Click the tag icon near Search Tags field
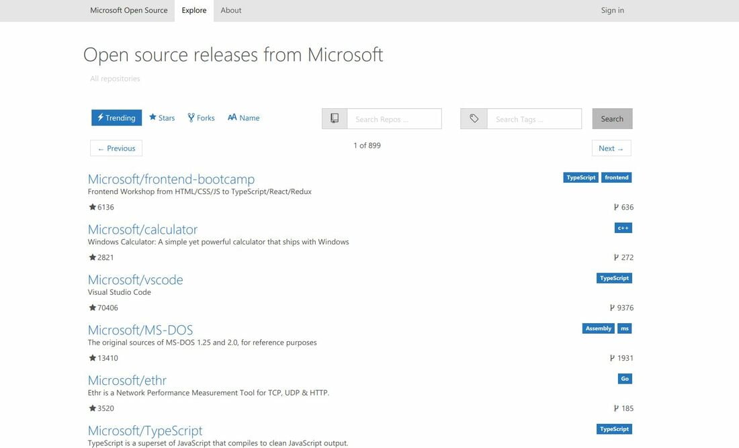 [473, 118]
